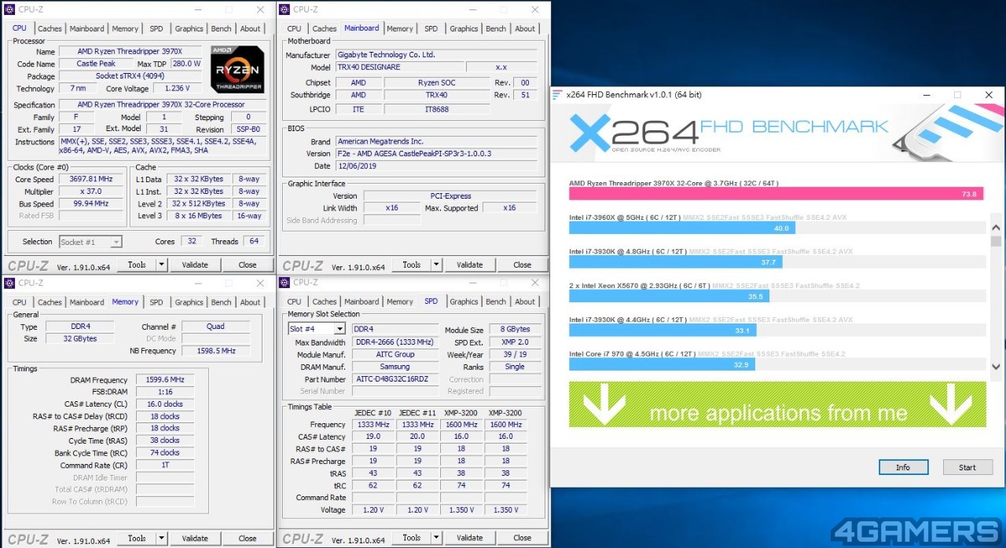
Task: Click BIOS Brand 'American Megatrends Inc.'
Action: 436,141
